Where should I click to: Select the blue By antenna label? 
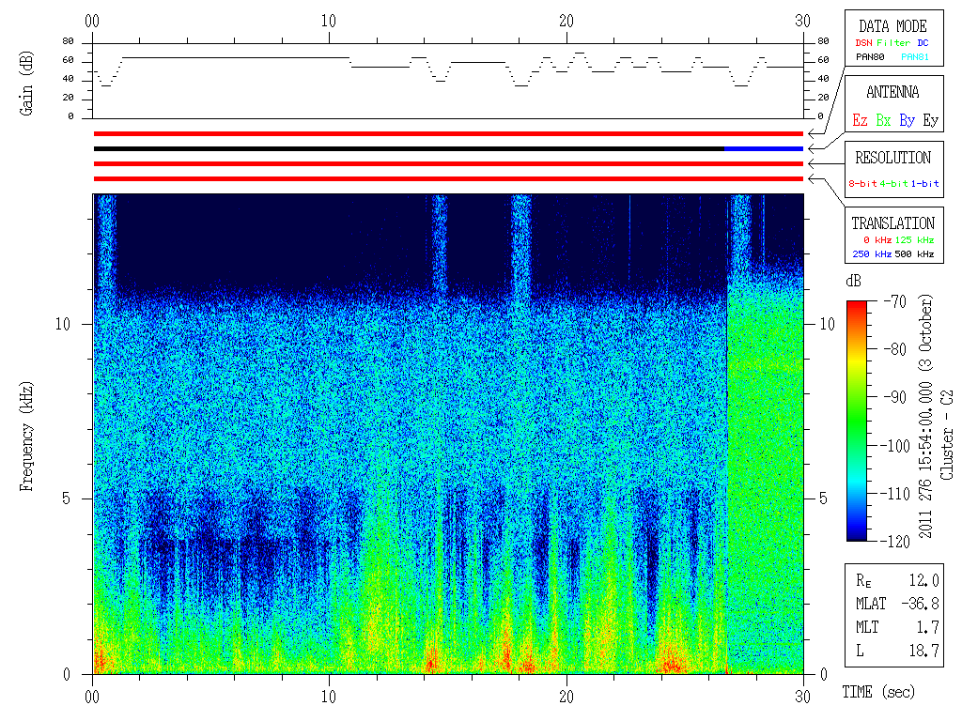(907, 120)
